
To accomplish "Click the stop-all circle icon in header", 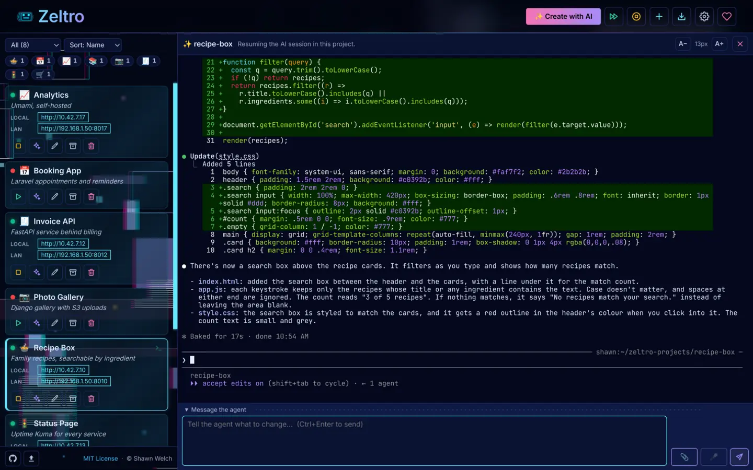I will [636, 16].
